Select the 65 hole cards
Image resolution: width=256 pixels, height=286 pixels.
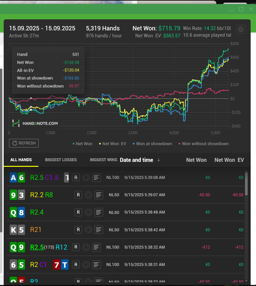pos(17,264)
